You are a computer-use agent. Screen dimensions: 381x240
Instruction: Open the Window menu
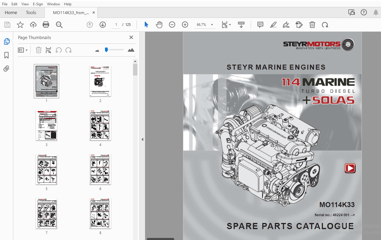(x=54, y=4)
